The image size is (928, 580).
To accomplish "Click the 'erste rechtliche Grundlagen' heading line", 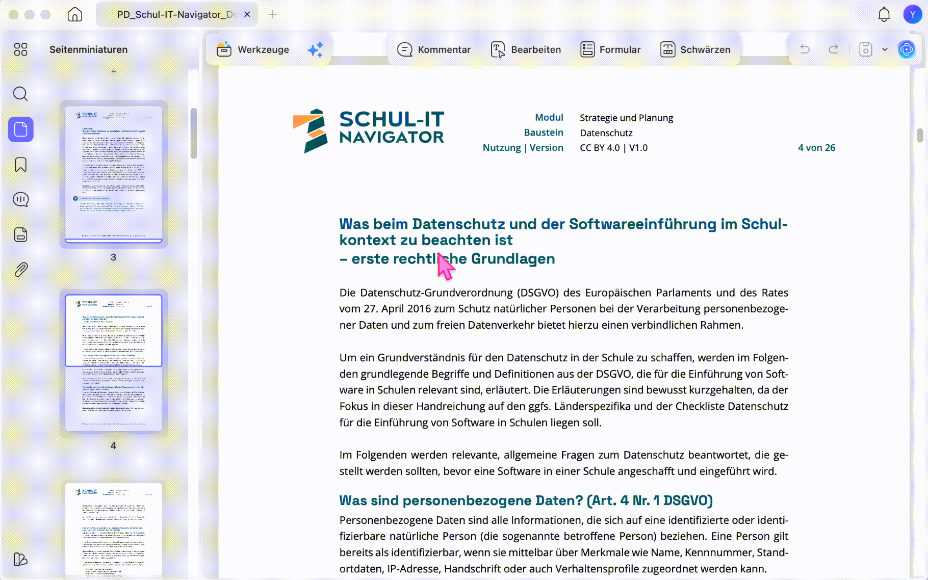I will tap(448, 259).
